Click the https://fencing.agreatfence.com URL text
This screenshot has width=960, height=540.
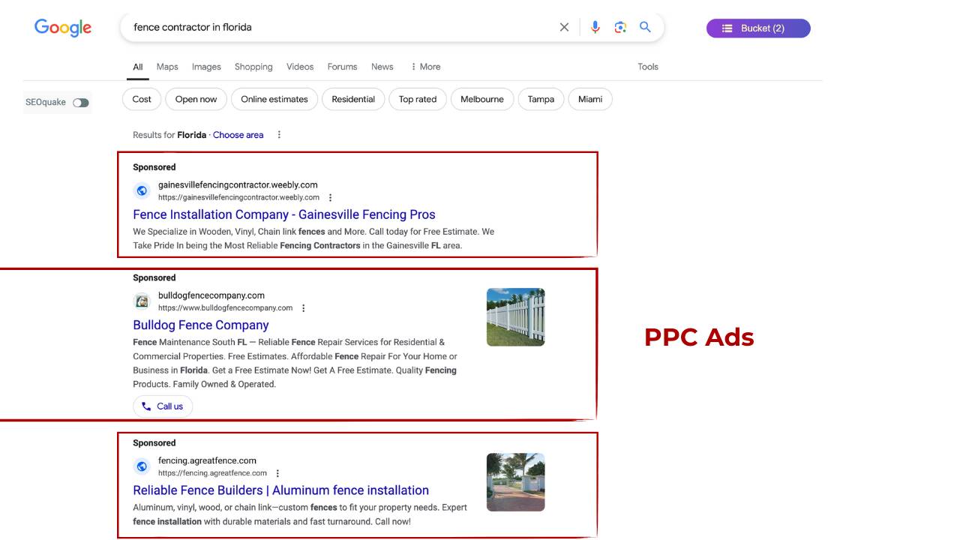[212, 473]
